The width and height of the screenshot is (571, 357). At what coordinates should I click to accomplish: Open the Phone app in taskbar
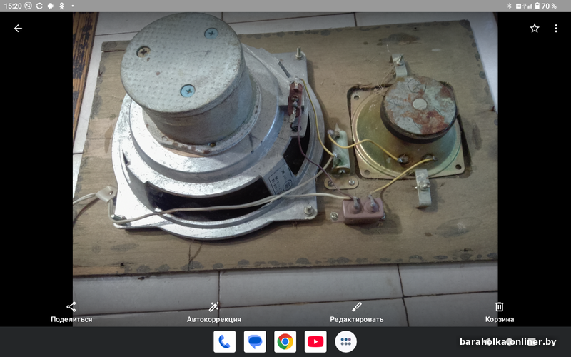tap(224, 342)
